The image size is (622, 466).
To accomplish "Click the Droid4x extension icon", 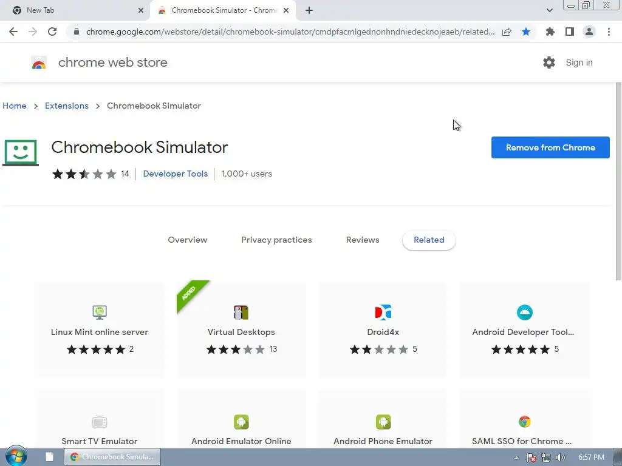I will click(383, 312).
